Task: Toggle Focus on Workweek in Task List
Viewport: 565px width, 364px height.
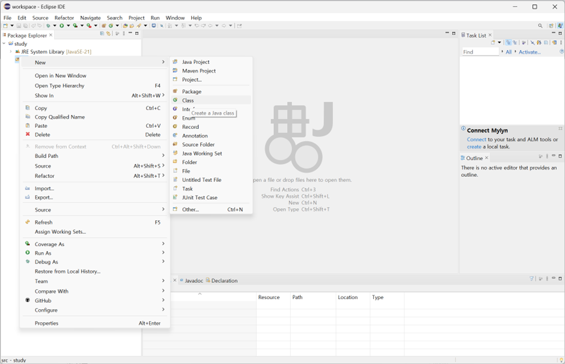Action: click(x=524, y=42)
